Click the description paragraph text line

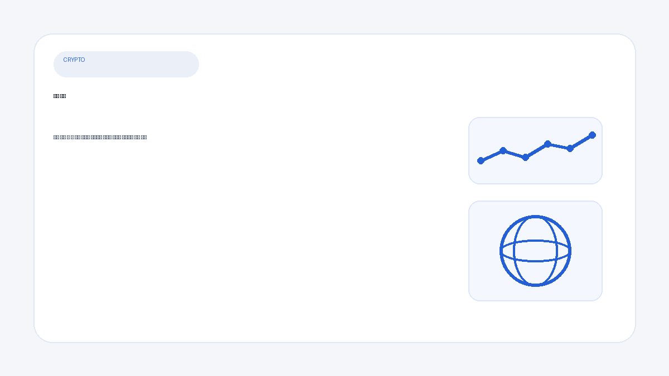(100, 137)
